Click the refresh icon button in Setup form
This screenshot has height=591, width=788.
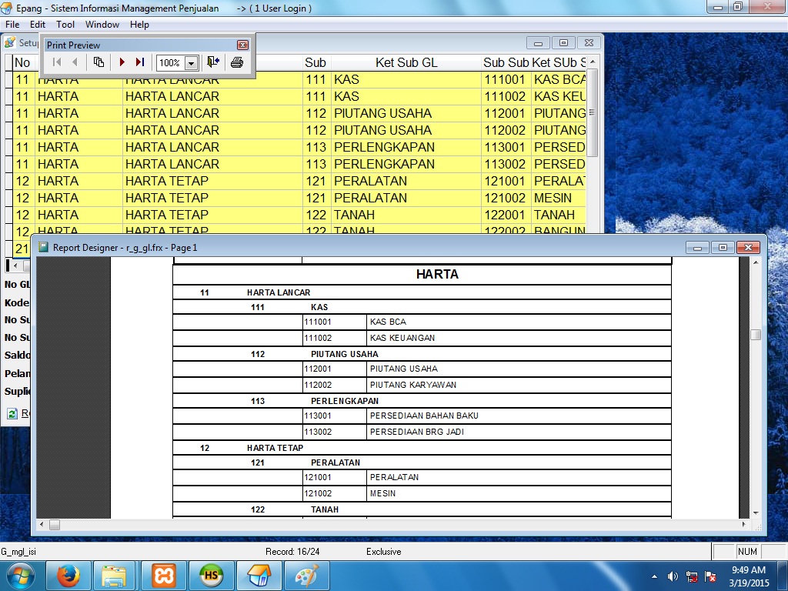12,413
